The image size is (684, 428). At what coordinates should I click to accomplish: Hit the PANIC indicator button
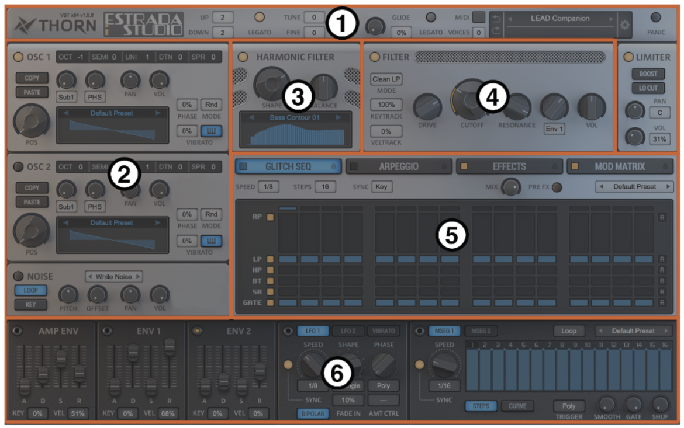tap(655, 18)
